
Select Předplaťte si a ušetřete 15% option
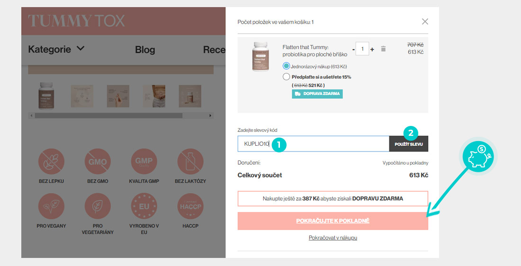pyautogui.click(x=286, y=77)
